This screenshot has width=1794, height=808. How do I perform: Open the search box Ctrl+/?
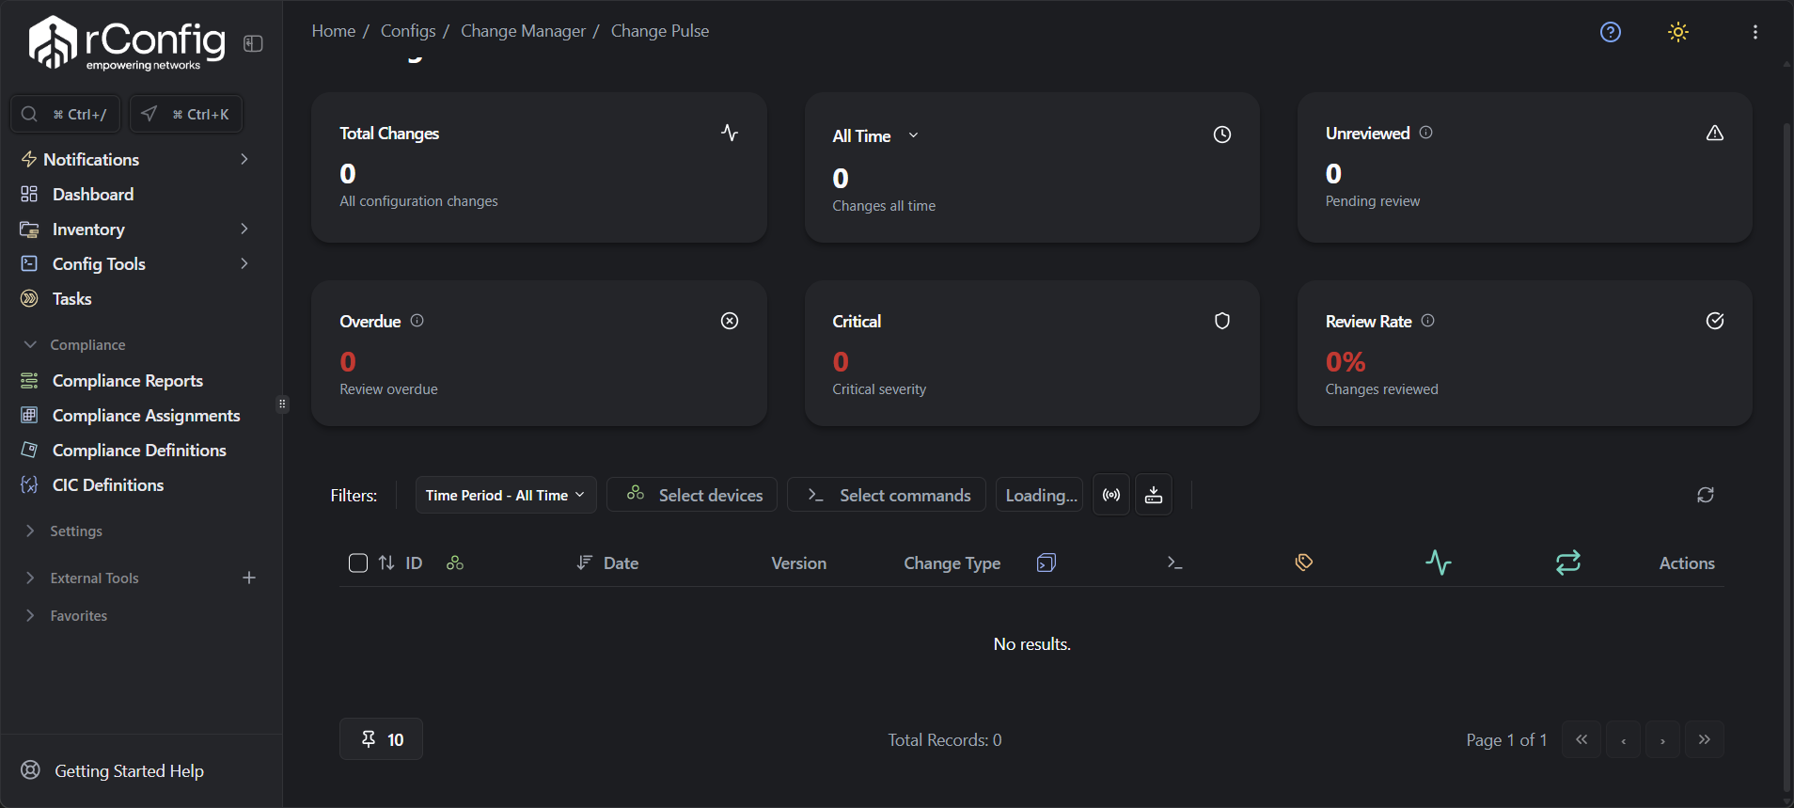65,114
